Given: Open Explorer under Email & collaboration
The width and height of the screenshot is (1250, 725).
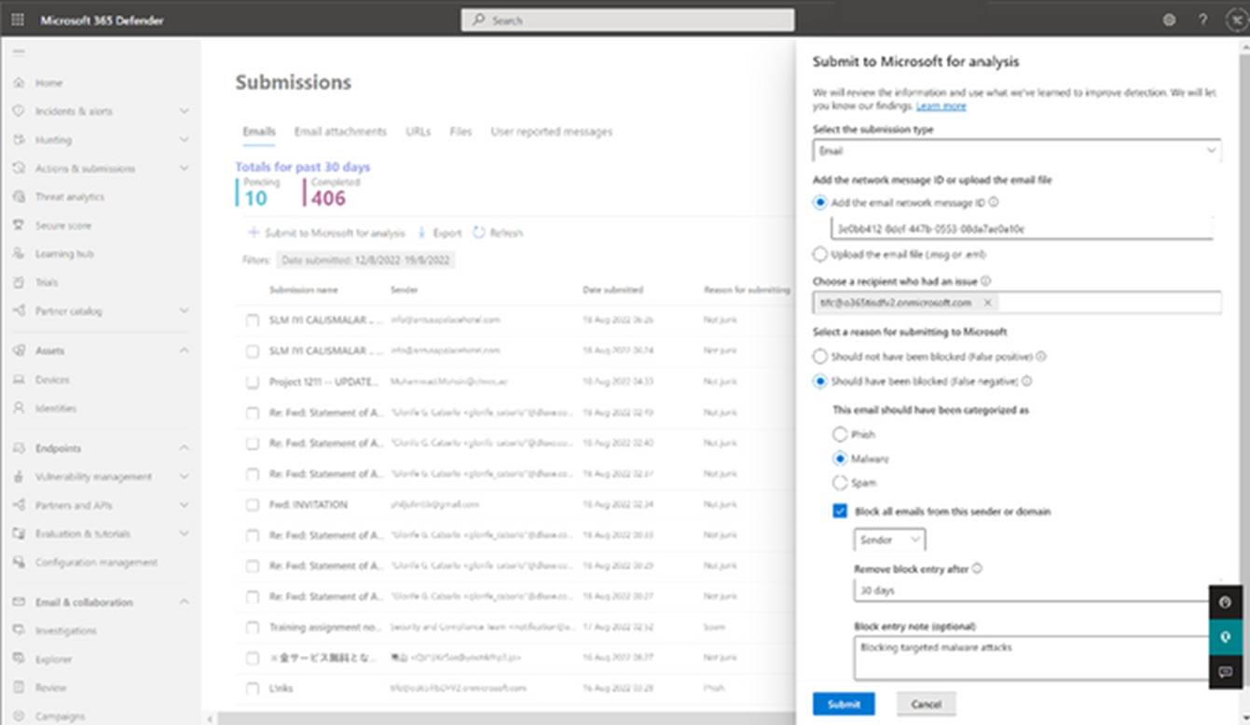Looking at the screenshot, I should pyautogui.click(x=60, y=659).
